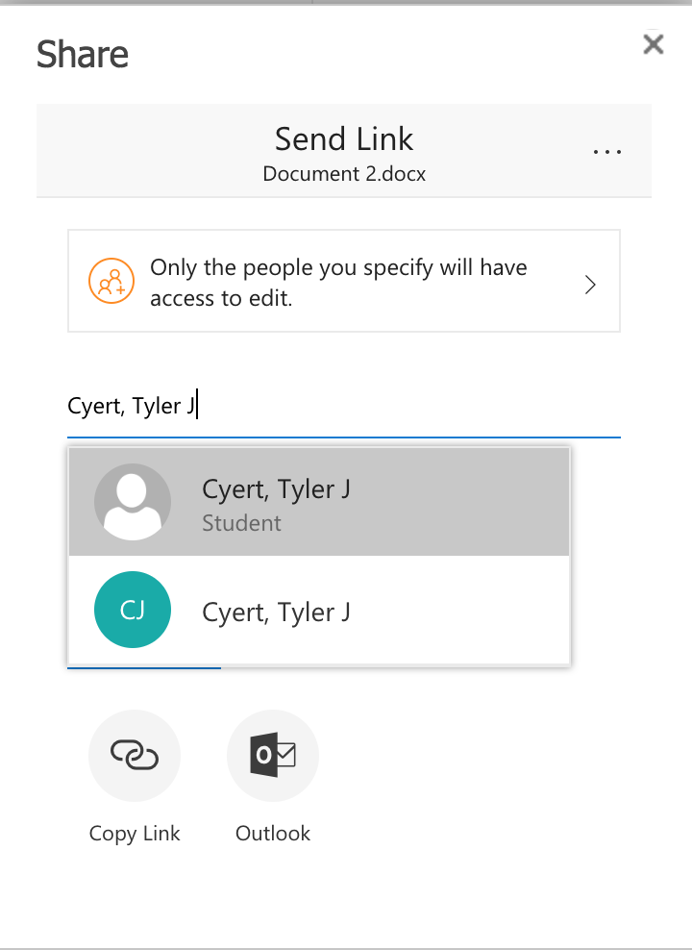
Task: Click the Outlook text label
Action: click(x=273, y=834)
